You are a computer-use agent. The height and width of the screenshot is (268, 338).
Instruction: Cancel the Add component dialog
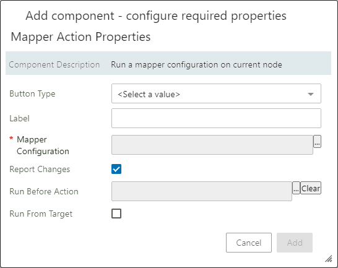coord(249,243)
